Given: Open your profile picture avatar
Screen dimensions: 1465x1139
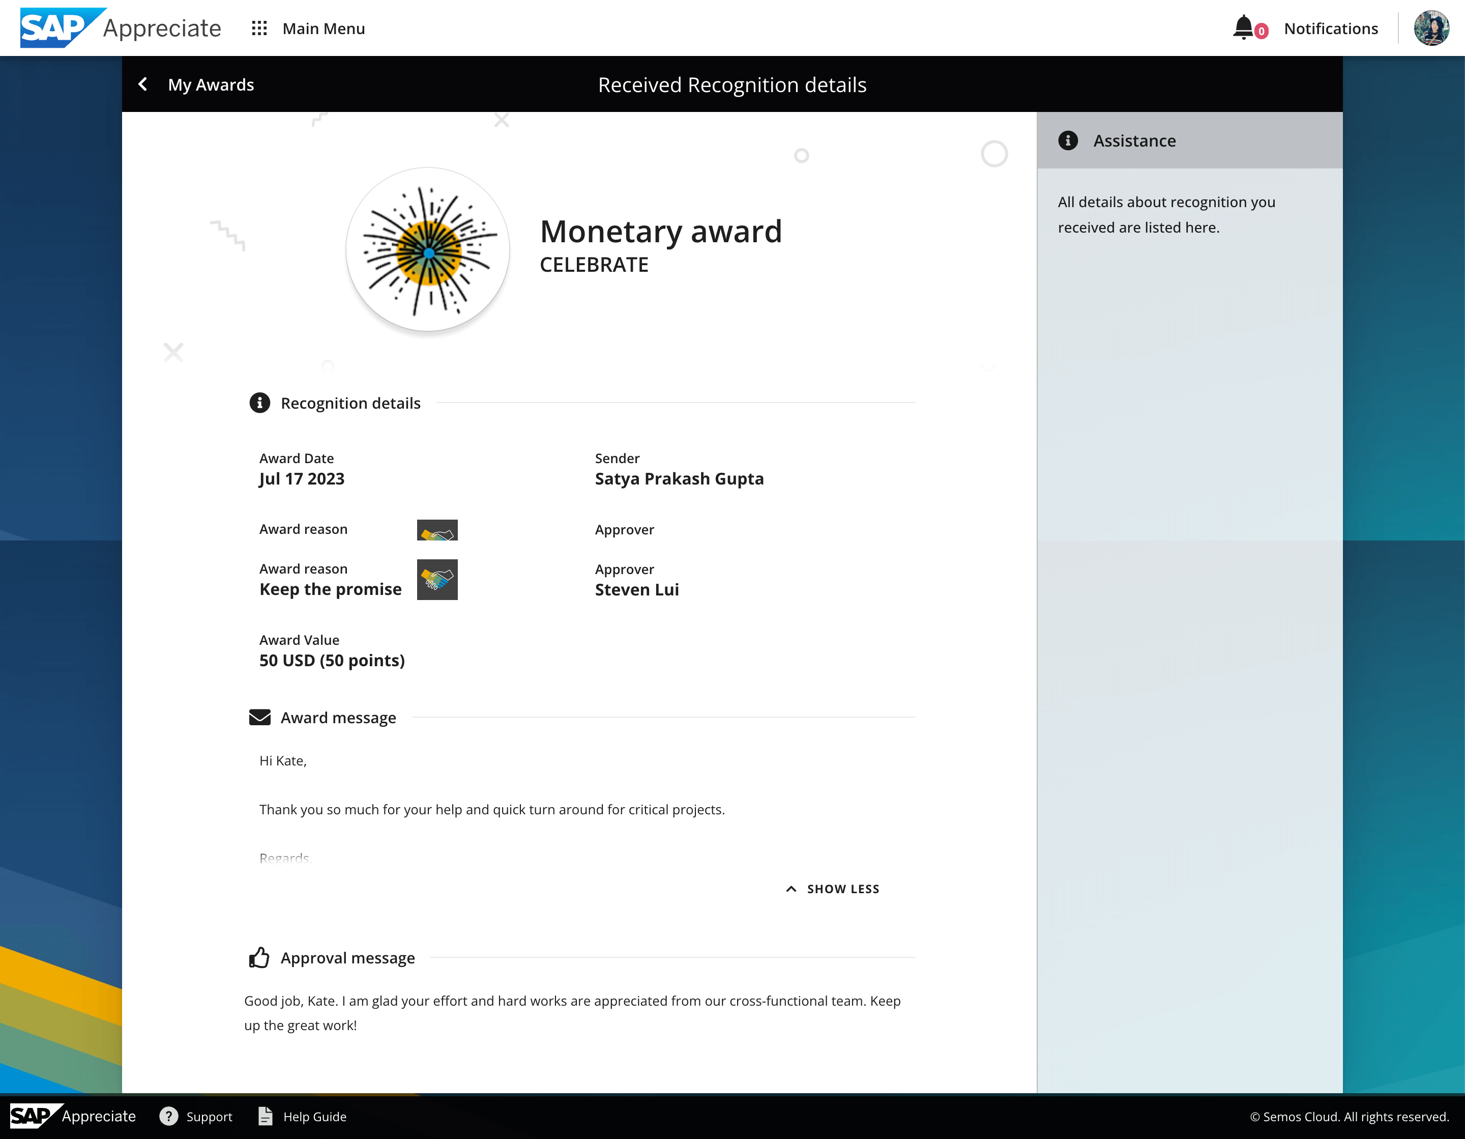Looking at the screenshot, I should [1432, 27].
